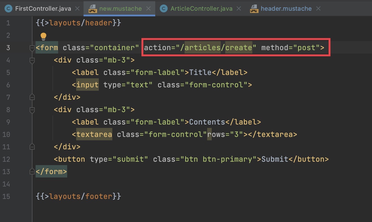Click the mustache file icon on new.mustache tab
The height and width of the screenshot is (222, 372).
(93, 8)
